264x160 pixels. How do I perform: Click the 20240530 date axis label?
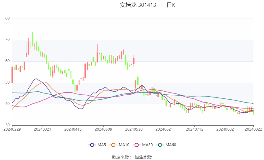[134, 129]
